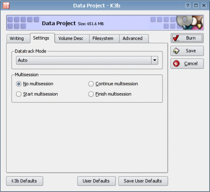Click the floppy disk Save icon
The width and height of the screenshot is (210, 192).
tap(176, 51)
